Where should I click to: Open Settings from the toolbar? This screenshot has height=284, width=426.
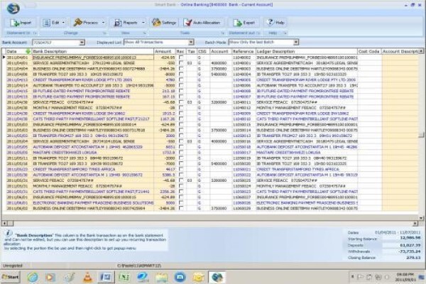pos(164,23)
